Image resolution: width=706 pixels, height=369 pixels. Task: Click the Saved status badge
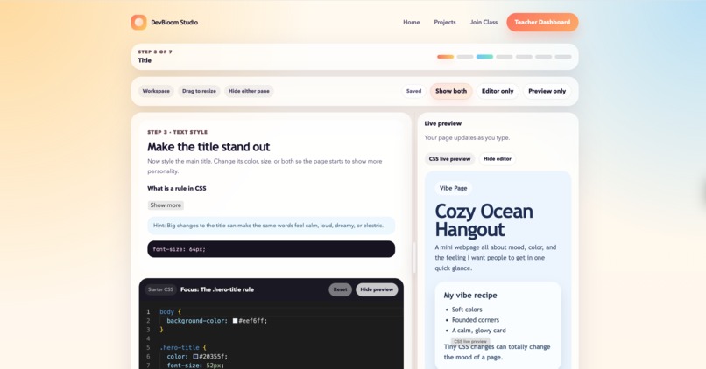[x=413, y=91]
